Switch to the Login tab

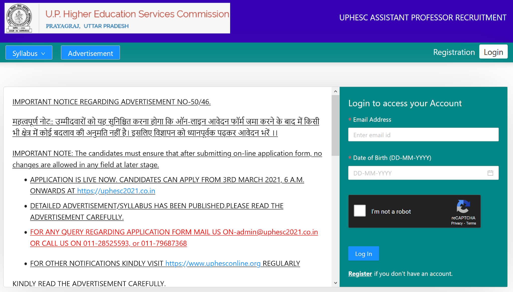(493, 52)
